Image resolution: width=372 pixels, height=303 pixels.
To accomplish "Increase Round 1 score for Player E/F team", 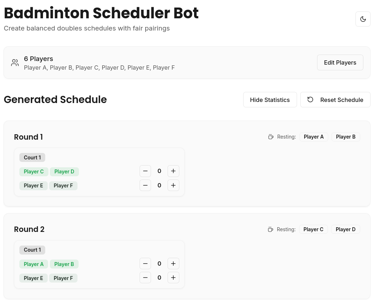I will click(x=173, y=185).
